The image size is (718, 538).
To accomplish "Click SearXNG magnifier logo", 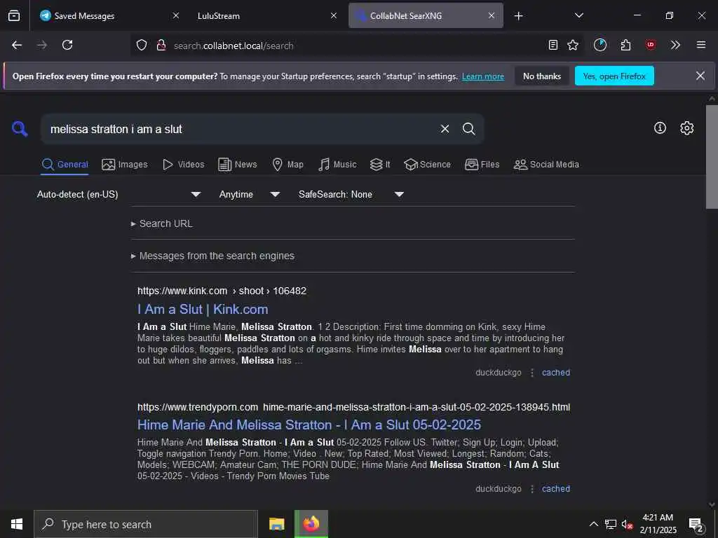I will coord(20,129).
